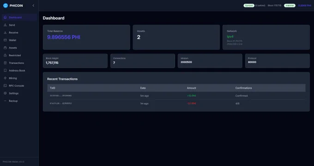Click the Version value 2000500
The height and width of the screenshot is (166, 314).
186,62
